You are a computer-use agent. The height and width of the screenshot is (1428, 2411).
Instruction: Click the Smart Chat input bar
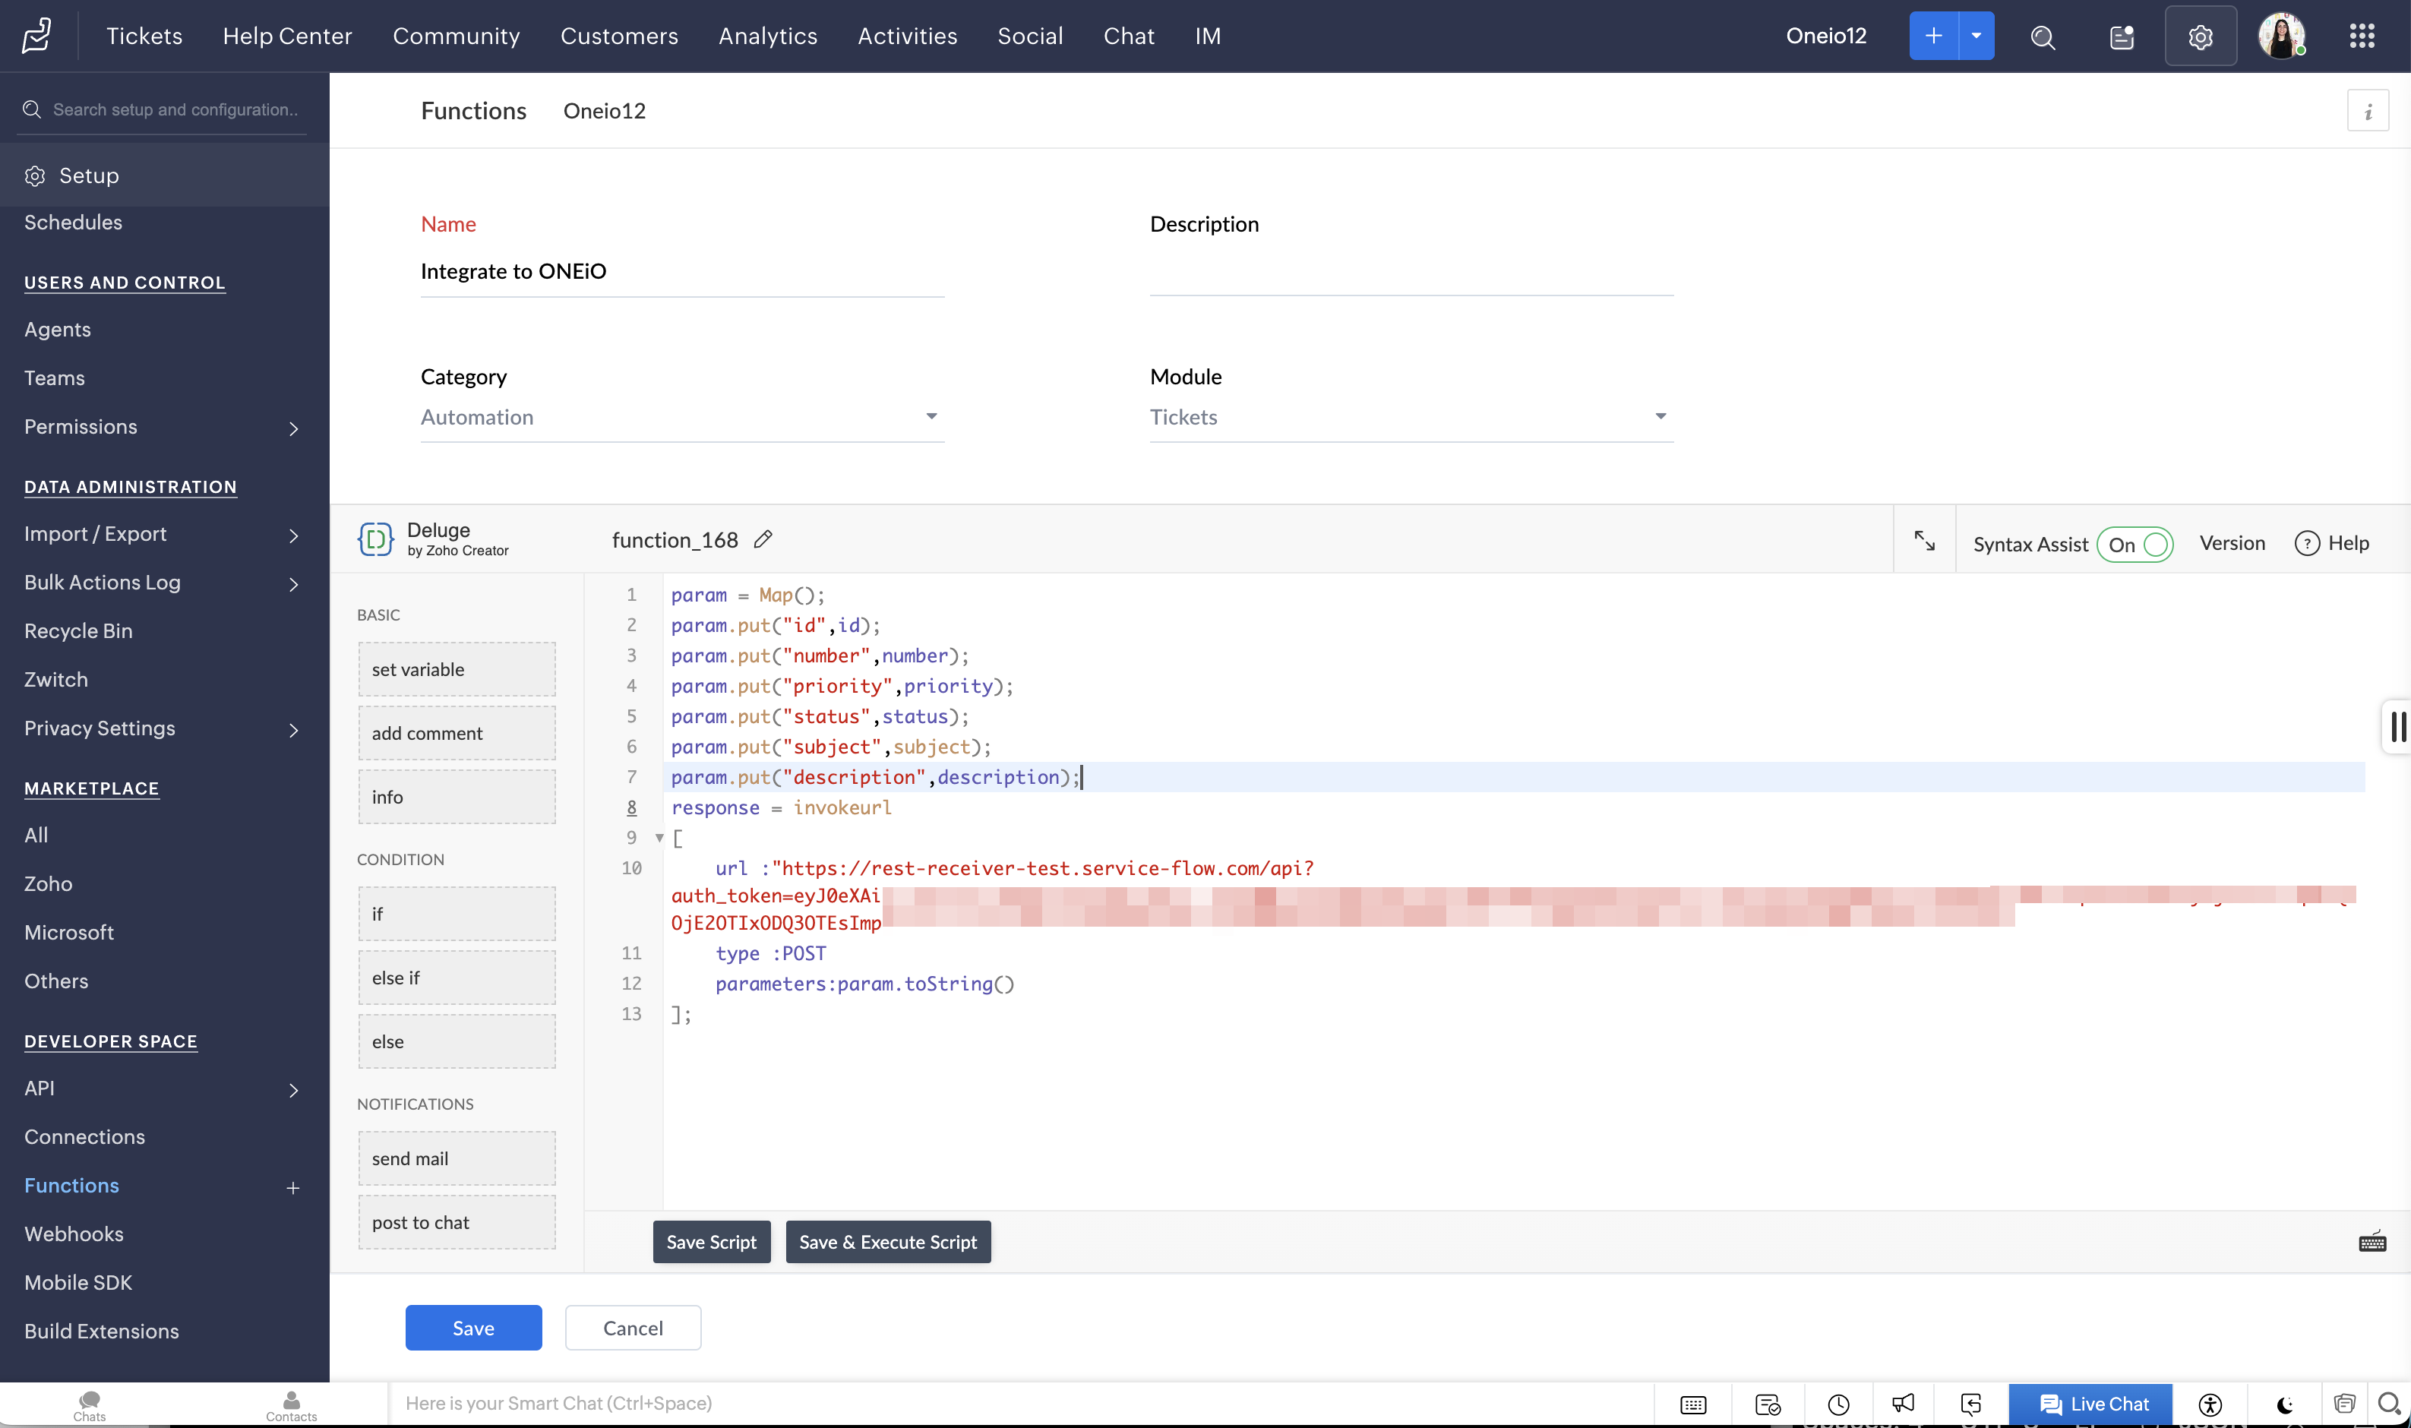(1020, 1404)
